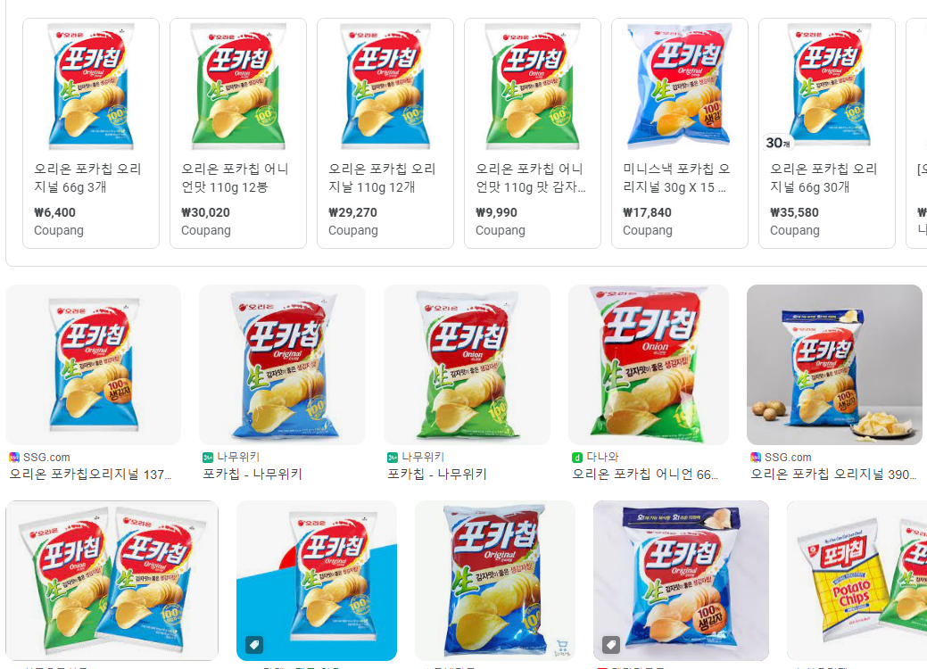The width and height of the screenshot is (927, 669).
Task: Select the ₩9,990 어니언맛 110g Coupang product
Action: (533, 133)
